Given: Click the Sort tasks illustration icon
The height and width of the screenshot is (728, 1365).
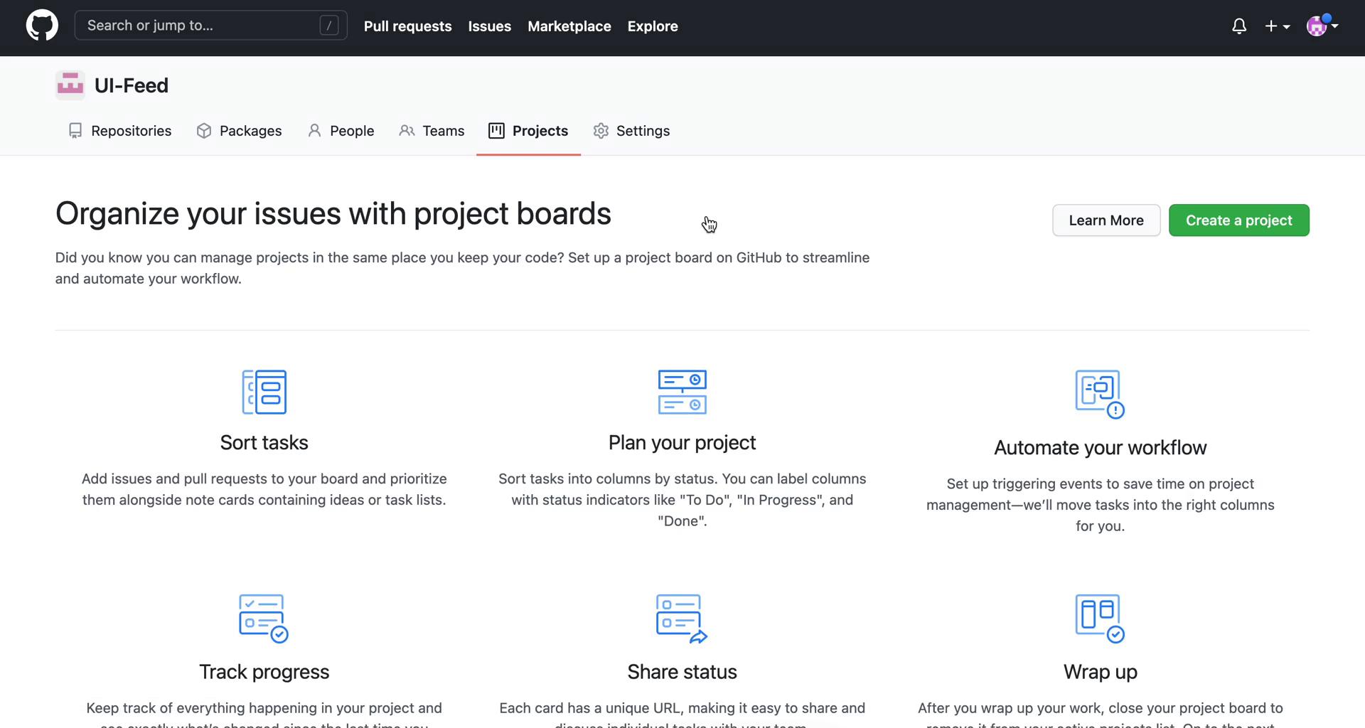Looking at the screenshot, I should point(264,392).
